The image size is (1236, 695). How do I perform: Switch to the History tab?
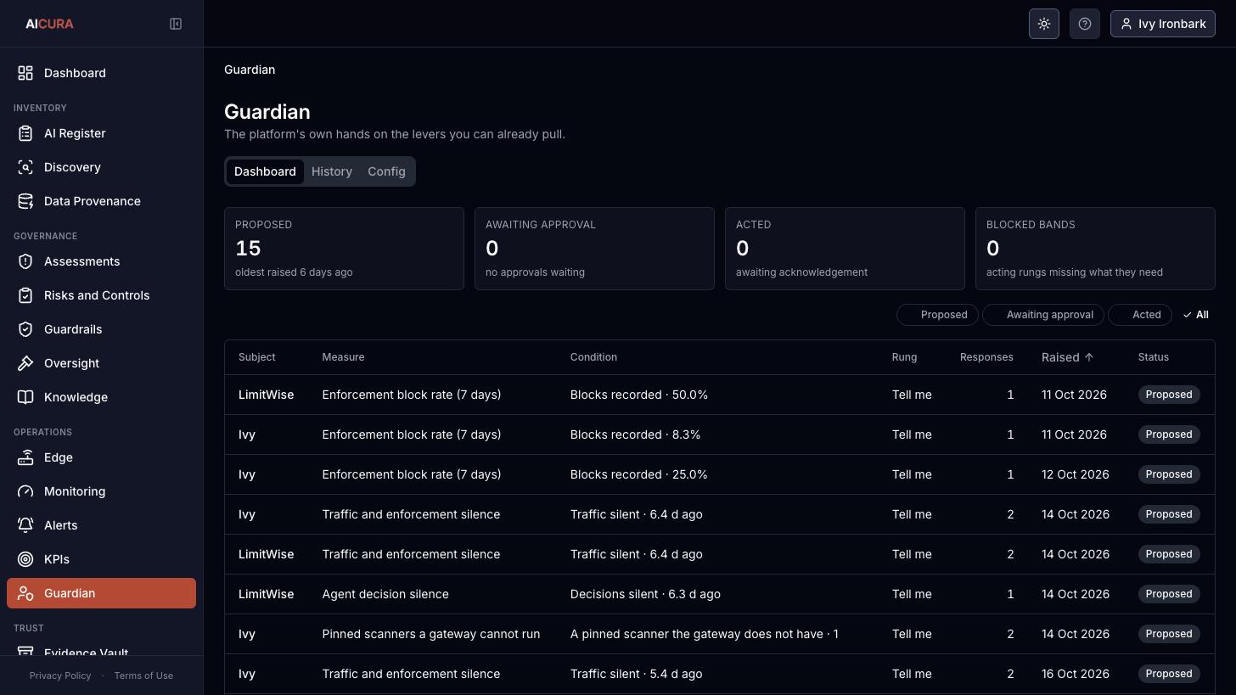pos(332,171)
